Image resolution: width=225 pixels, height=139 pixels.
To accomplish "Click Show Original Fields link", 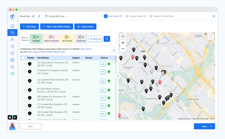I will coord(36,52).
